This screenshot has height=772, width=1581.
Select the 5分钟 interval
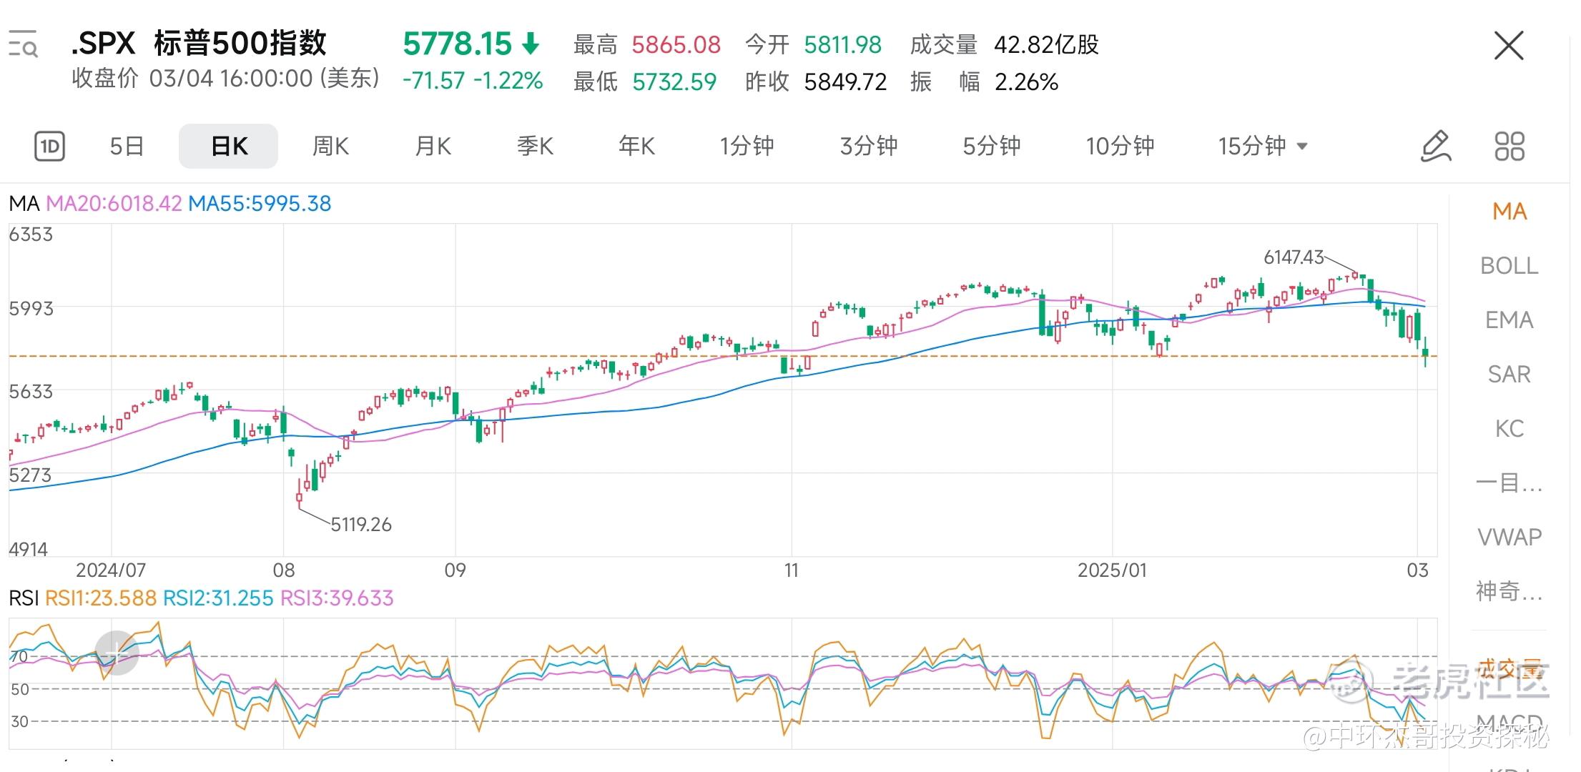pyautogui.click(x=992, y=147)
